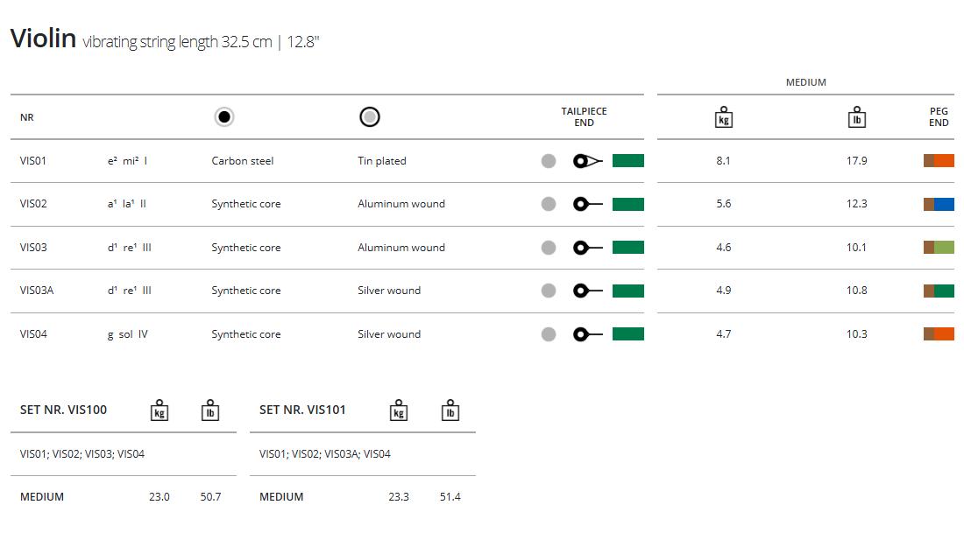Click the lb icon beside SET NR. VIS101
Image resolution: width=964 pixels, height=540 pixels.
450,410
